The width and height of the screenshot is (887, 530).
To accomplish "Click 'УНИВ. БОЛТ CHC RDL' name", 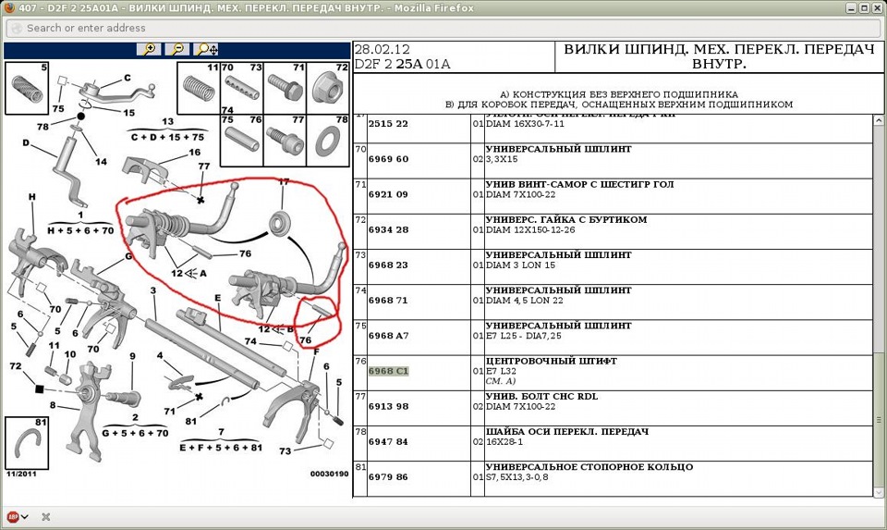I will [542, 397].
